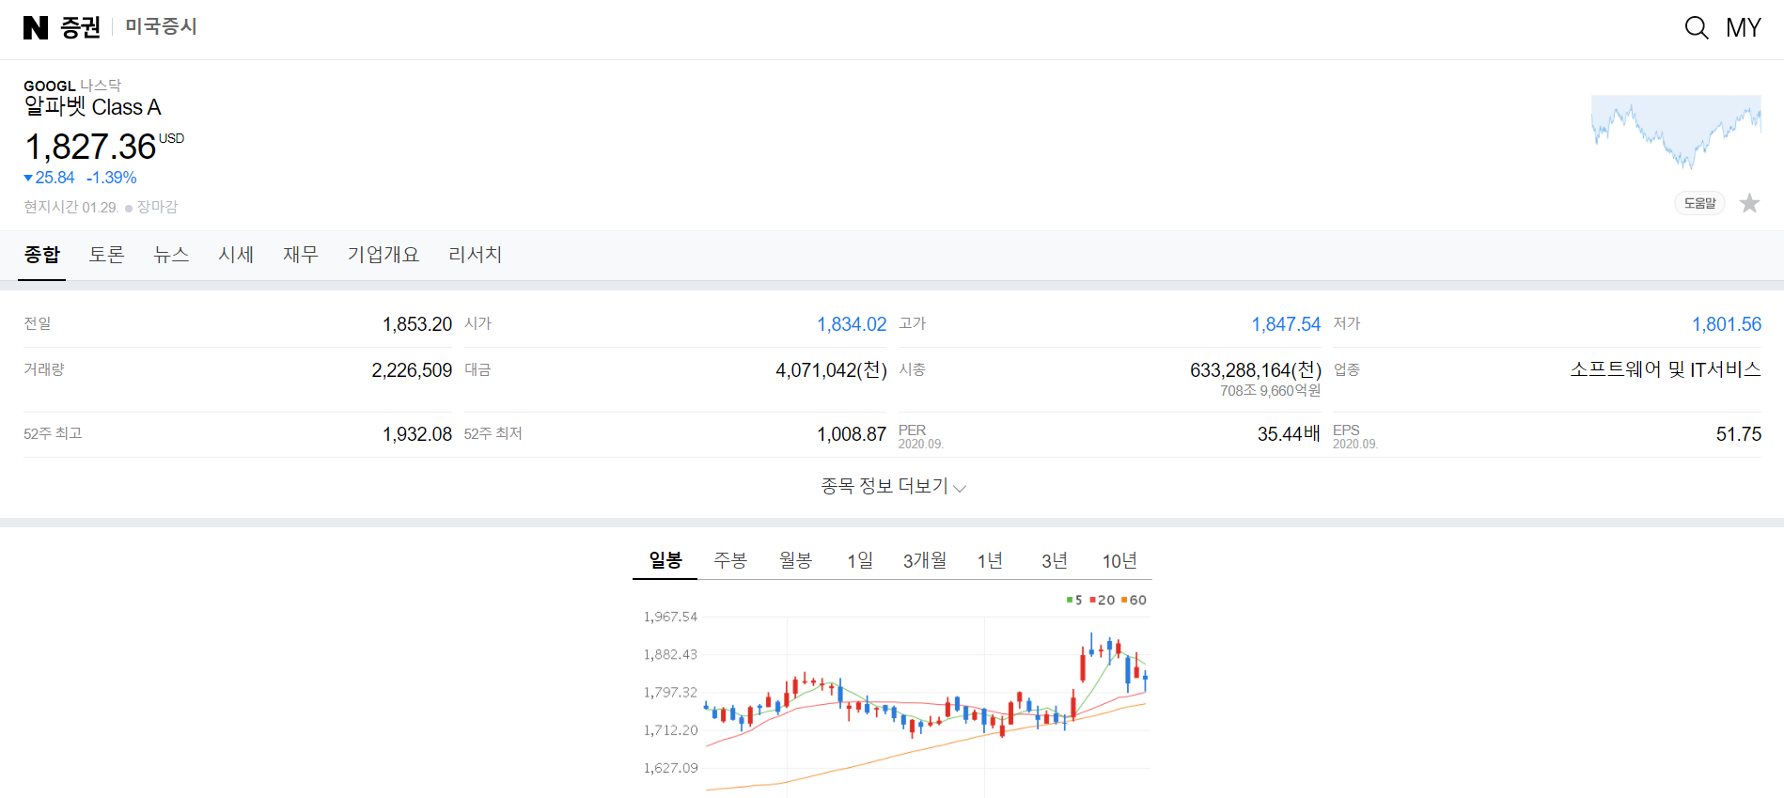Click the 알파벳 Class A stock name
The image size is (1784, 798).
(x=93, y=107)
